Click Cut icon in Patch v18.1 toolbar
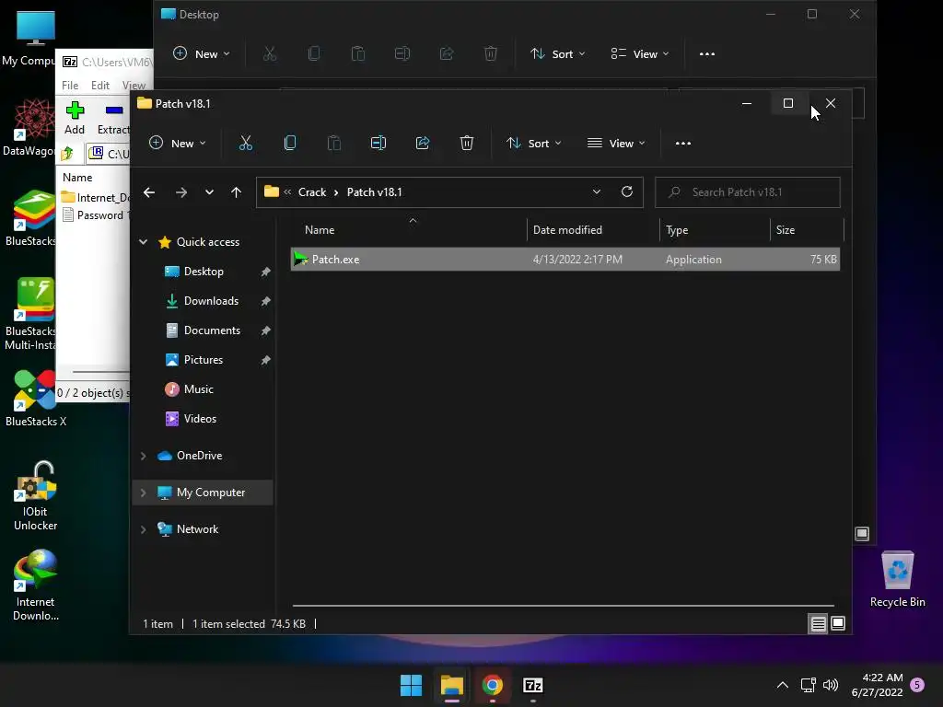The width and height of the screenshot is (943, 707). pos(245,143)
